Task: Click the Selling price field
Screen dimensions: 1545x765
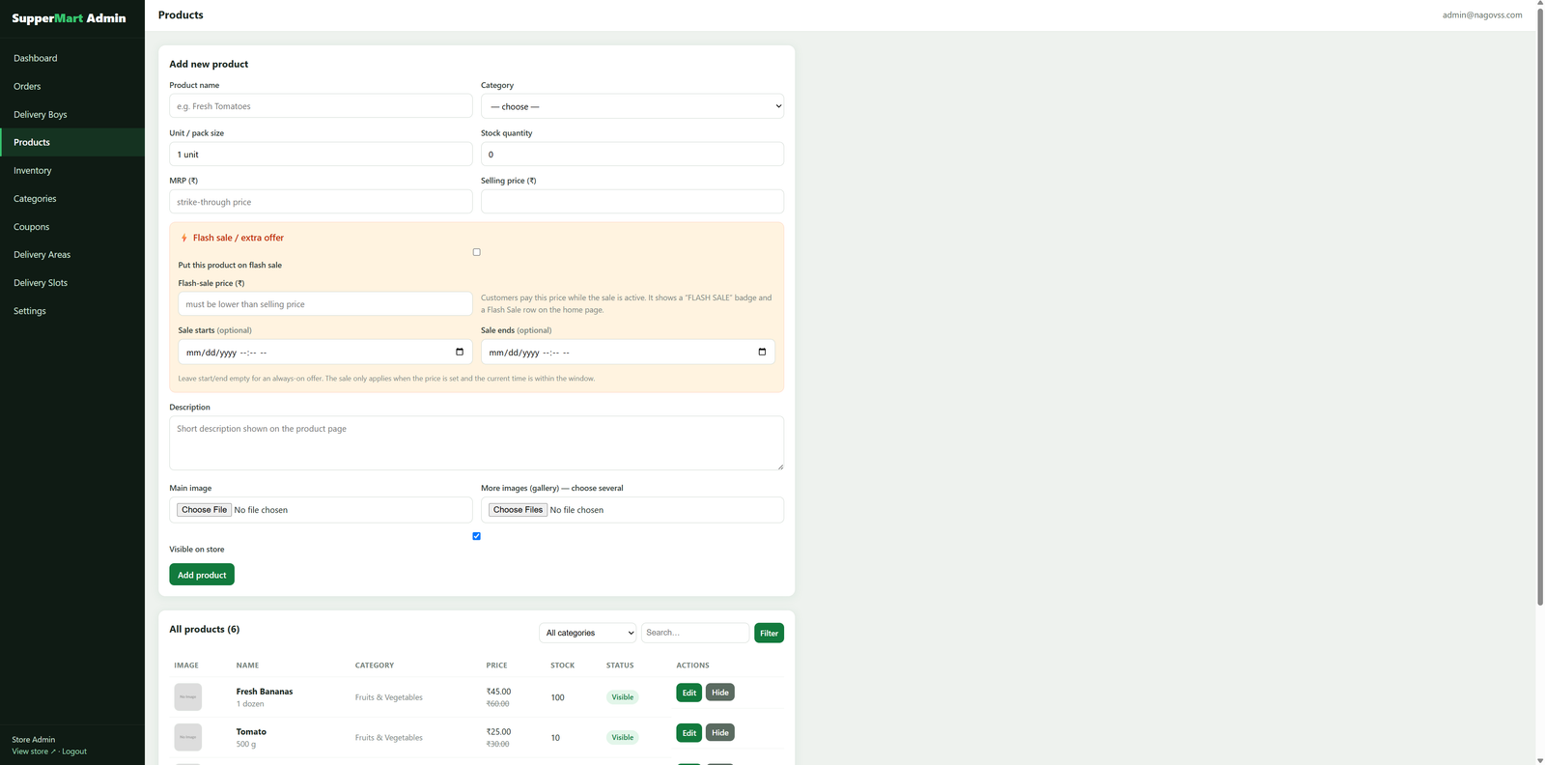Action: (632, 202)
